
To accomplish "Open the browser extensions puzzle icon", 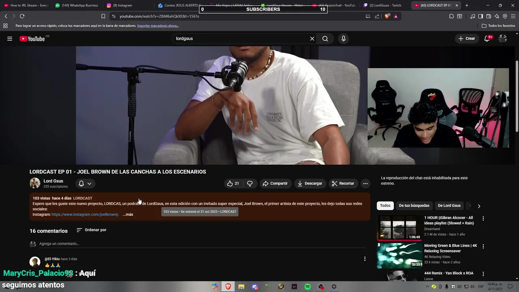I will pos(451,16).
